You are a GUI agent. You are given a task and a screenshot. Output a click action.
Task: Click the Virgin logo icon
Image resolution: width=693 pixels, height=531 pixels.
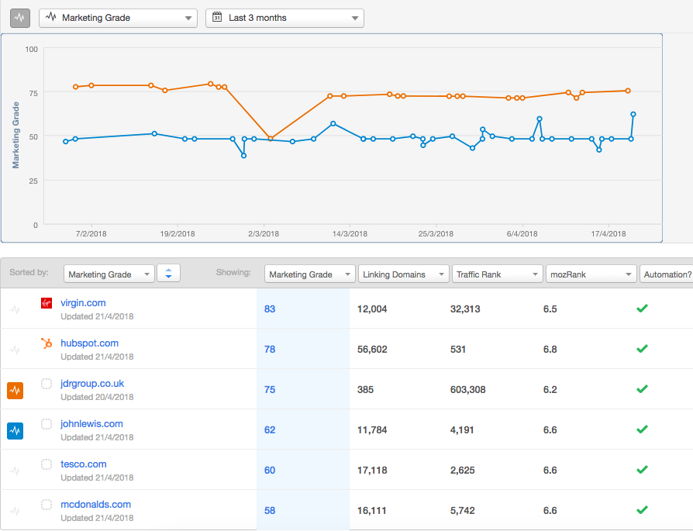click(x=47, y=303)
